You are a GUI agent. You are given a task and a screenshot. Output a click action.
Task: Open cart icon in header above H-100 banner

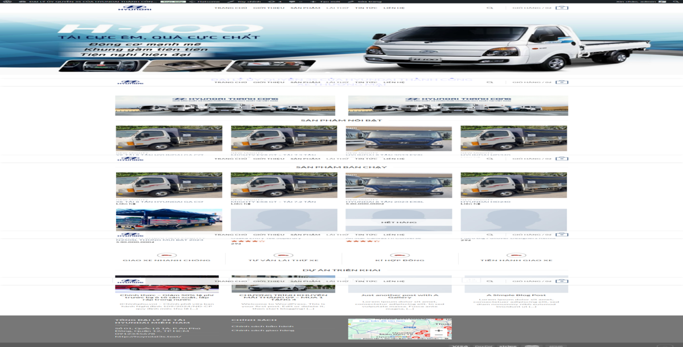pyautogui.click(x=562, y=8)
